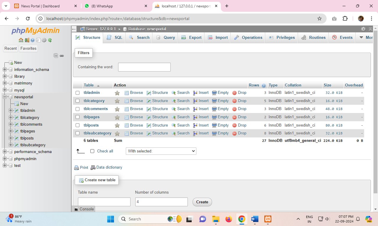Reload navigation panel with green refresh icon
Viewport: 378px width, 226px height.
tap(50, 40)
